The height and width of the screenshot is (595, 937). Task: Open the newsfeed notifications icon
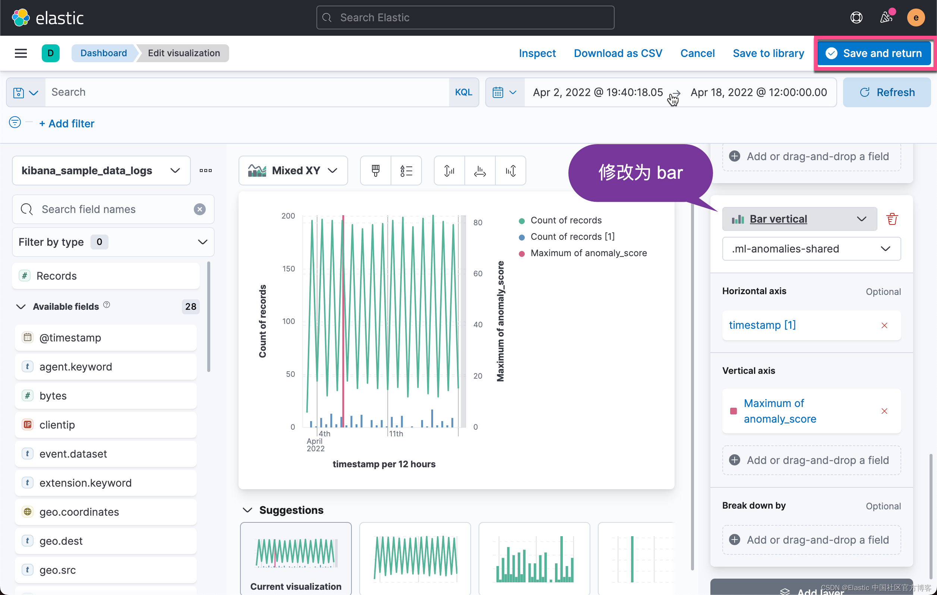[886, 18]
